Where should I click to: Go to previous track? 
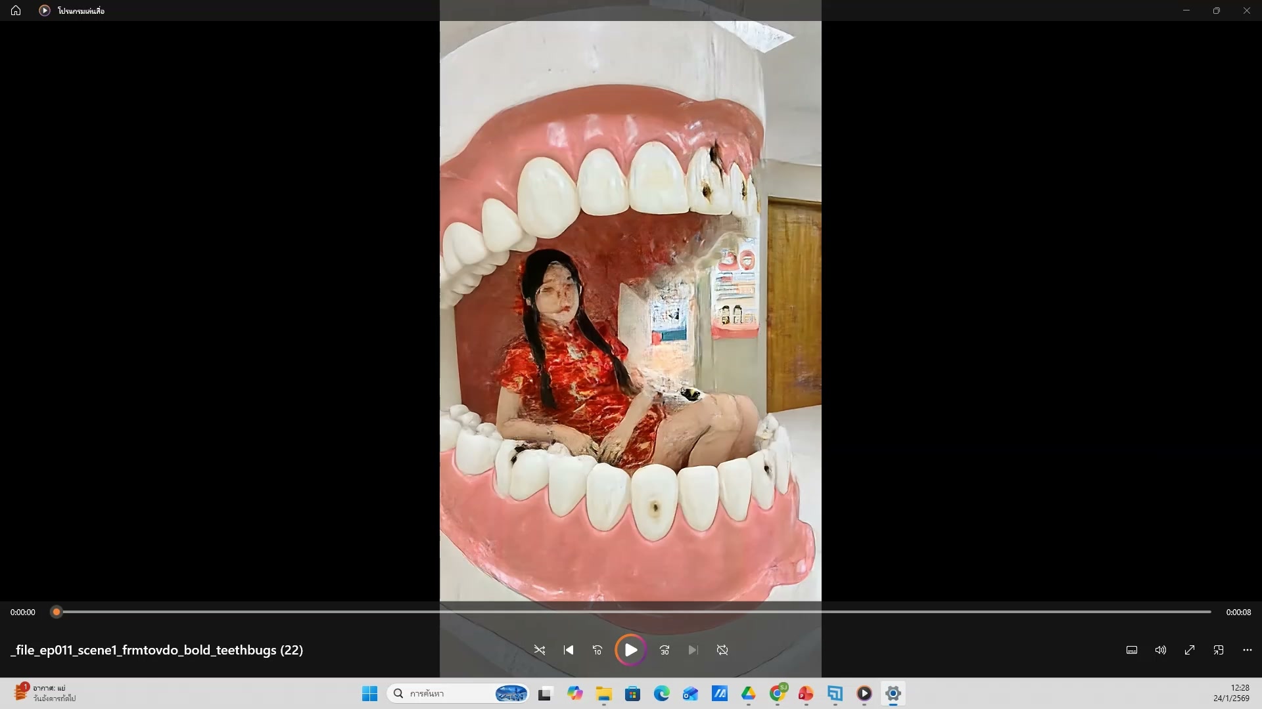[569, 650]
